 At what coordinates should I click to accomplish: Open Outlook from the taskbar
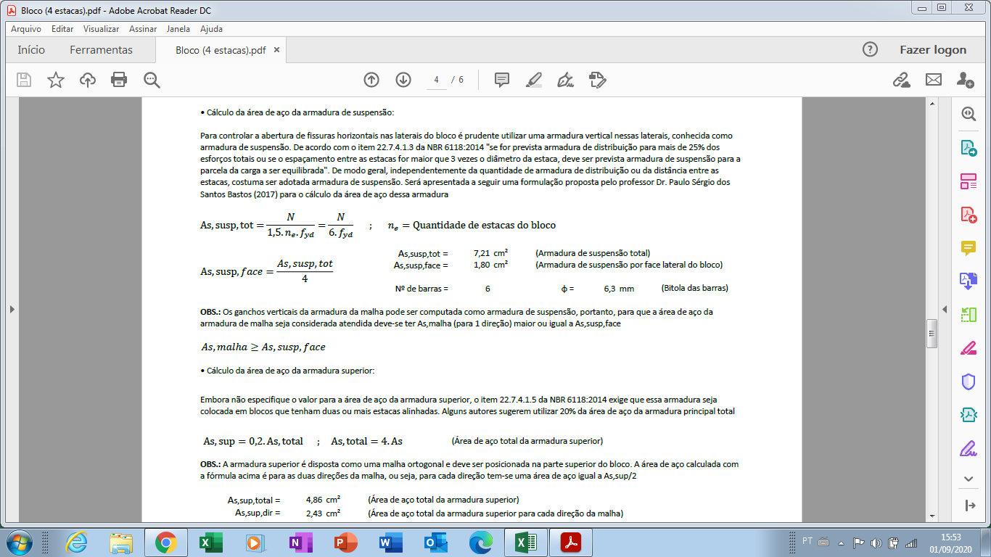435,542
